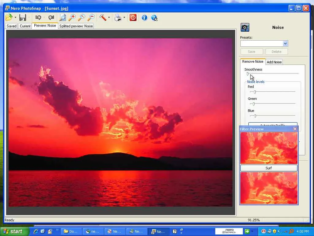Click the 91.25% zoom value in status bar
The image size is (314, 236).
click(x=254, y=220)
